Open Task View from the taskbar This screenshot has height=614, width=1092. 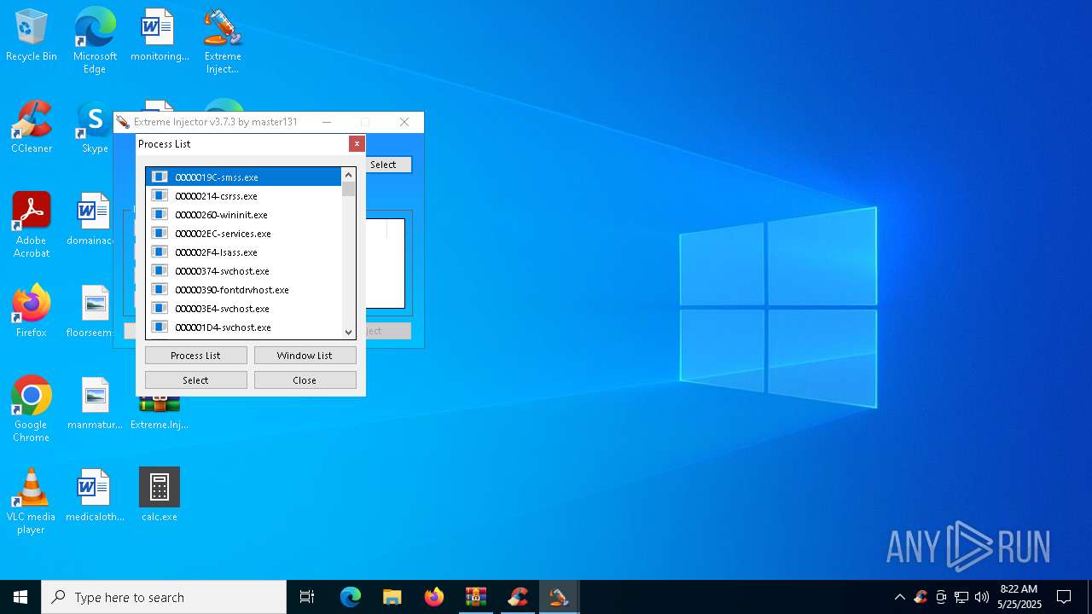tap(307, 597)
